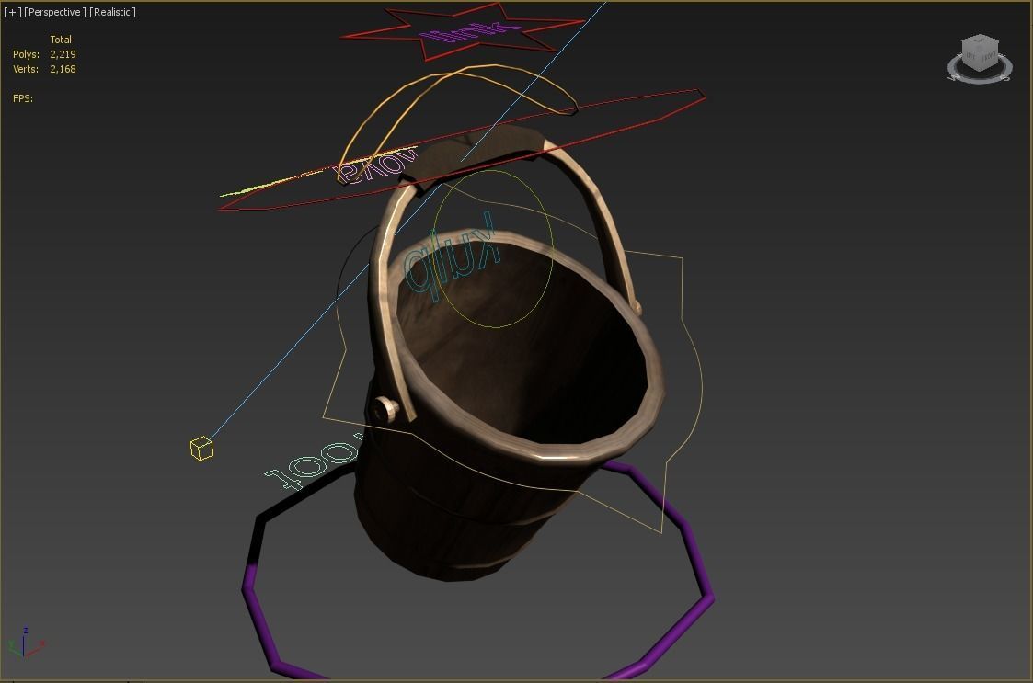Viewport: 1033px width, 683px height.
Task: Select the yellow dummy box helper
Action: tap(201, 449)
